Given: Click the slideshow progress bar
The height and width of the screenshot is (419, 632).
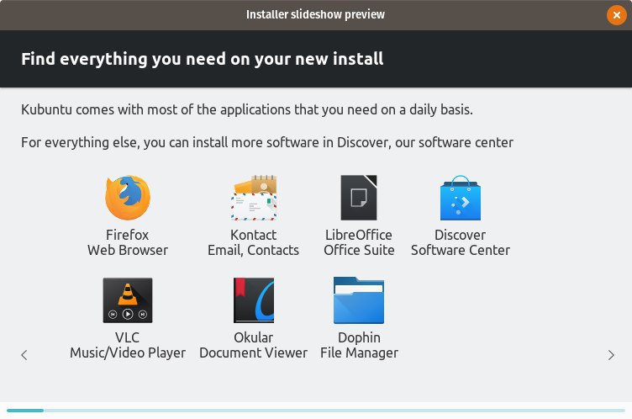Looking at the screenshot, I should tap(316, 411).
